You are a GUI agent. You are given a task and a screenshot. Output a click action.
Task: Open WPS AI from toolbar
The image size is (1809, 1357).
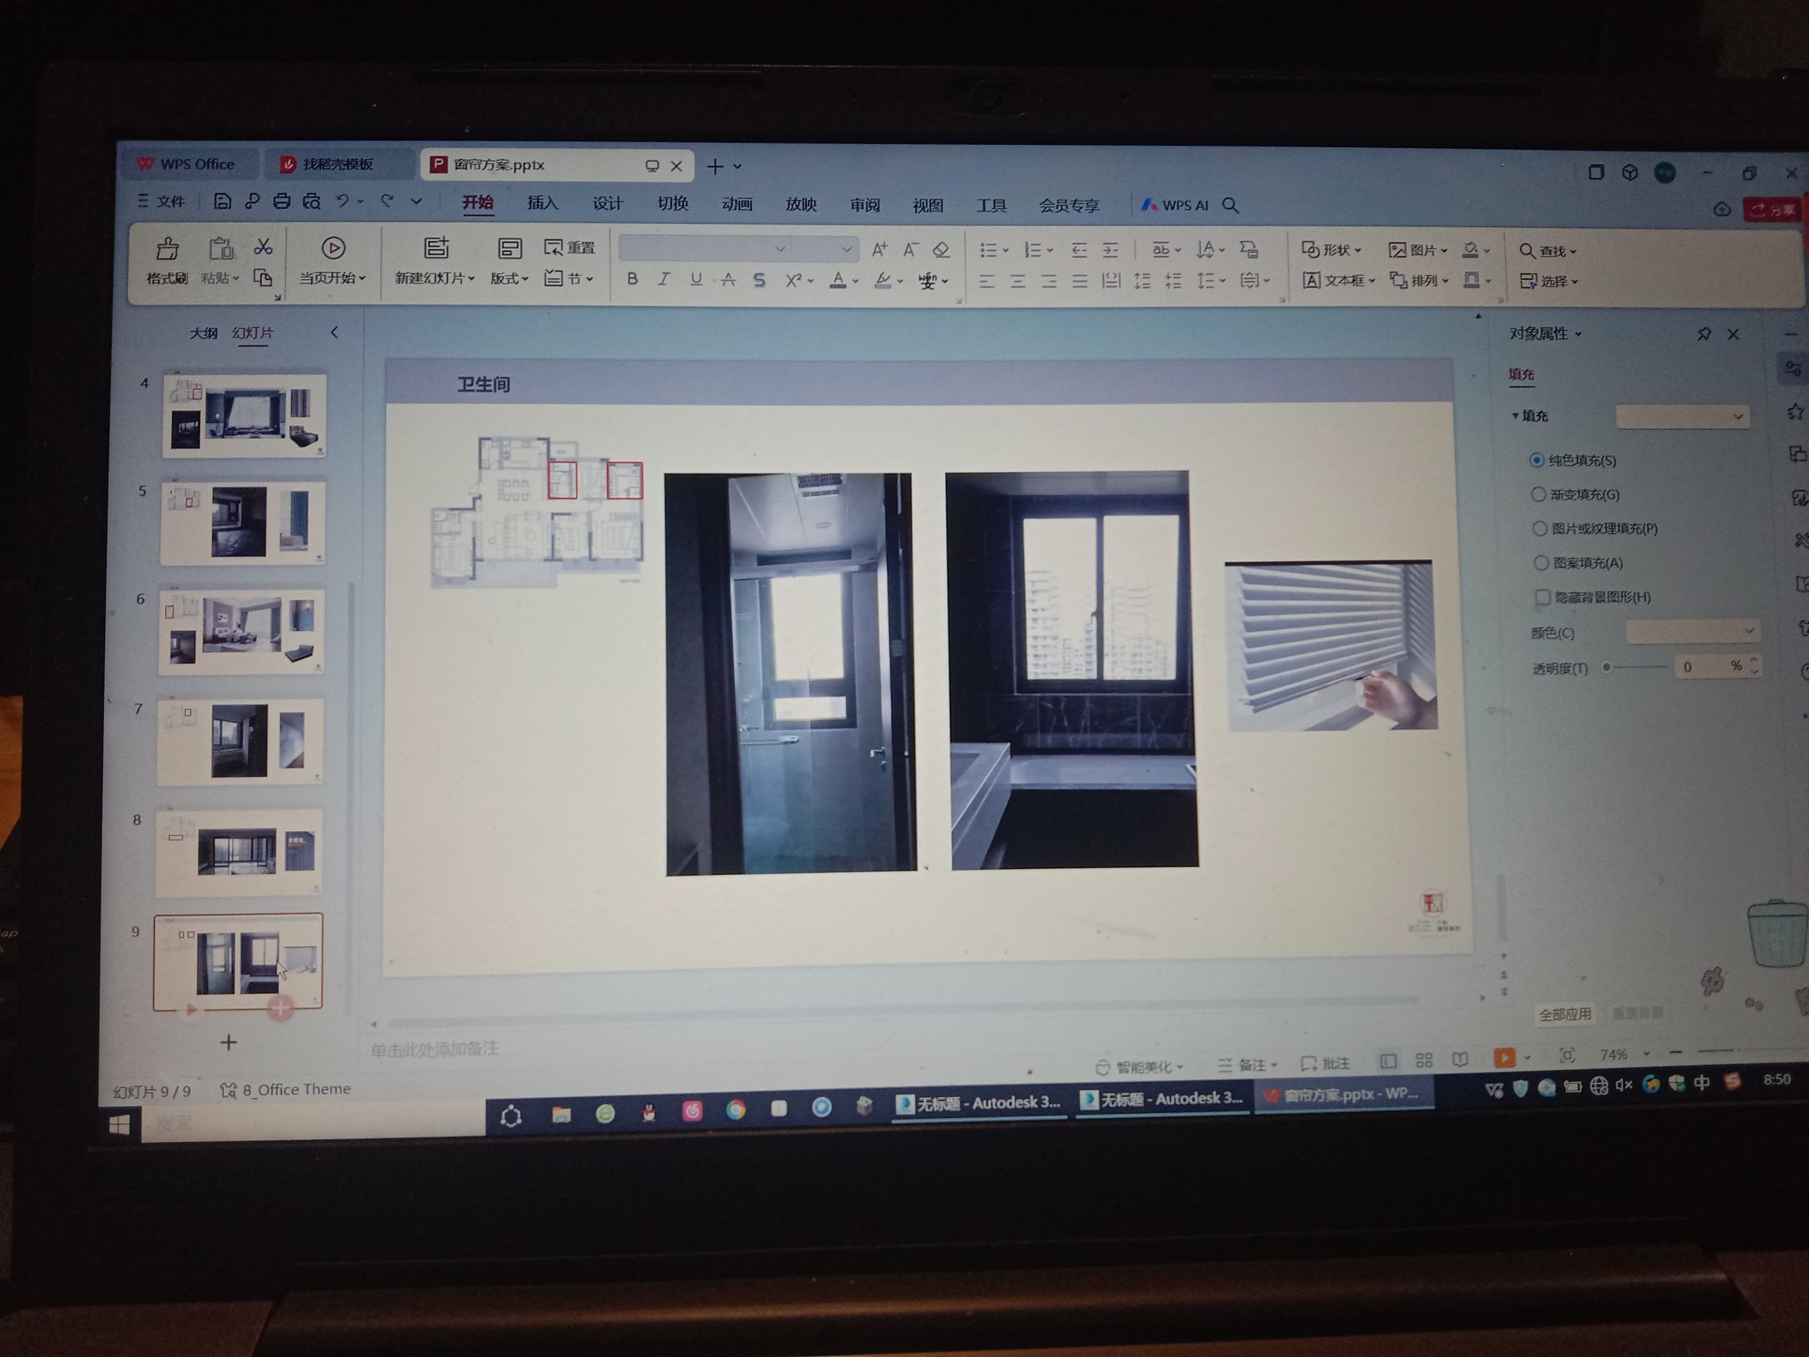[x=1175, y=205]
